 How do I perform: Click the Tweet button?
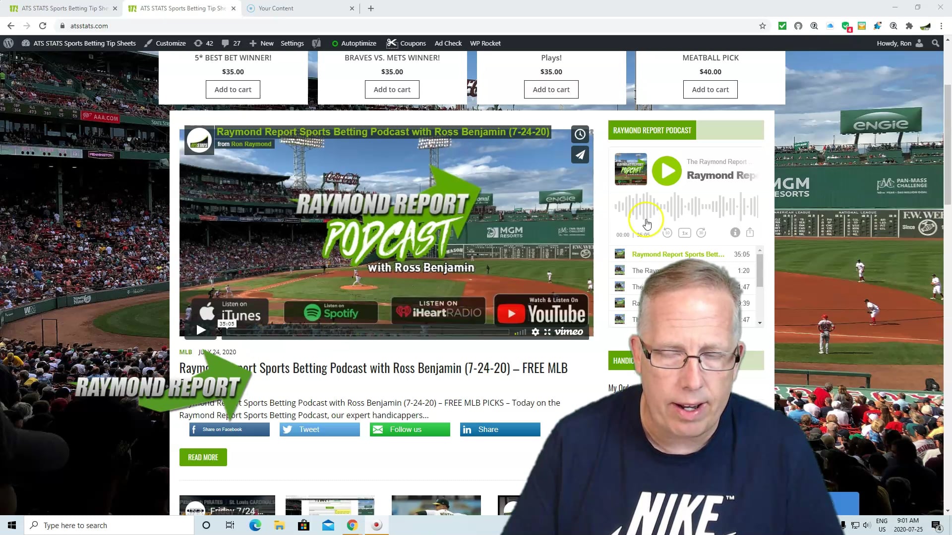coord(320,429)
